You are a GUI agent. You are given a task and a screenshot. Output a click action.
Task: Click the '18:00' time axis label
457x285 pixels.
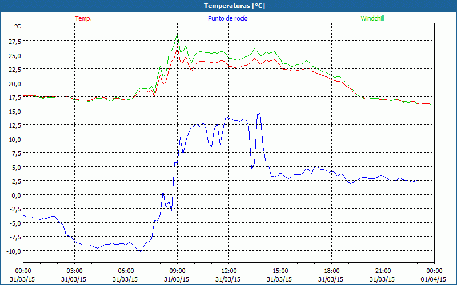pyautogui.click(x=332, y=271)
